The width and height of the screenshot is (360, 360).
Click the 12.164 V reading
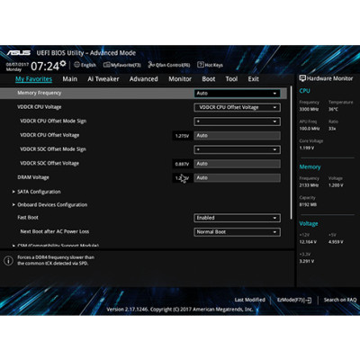[308, 242]
